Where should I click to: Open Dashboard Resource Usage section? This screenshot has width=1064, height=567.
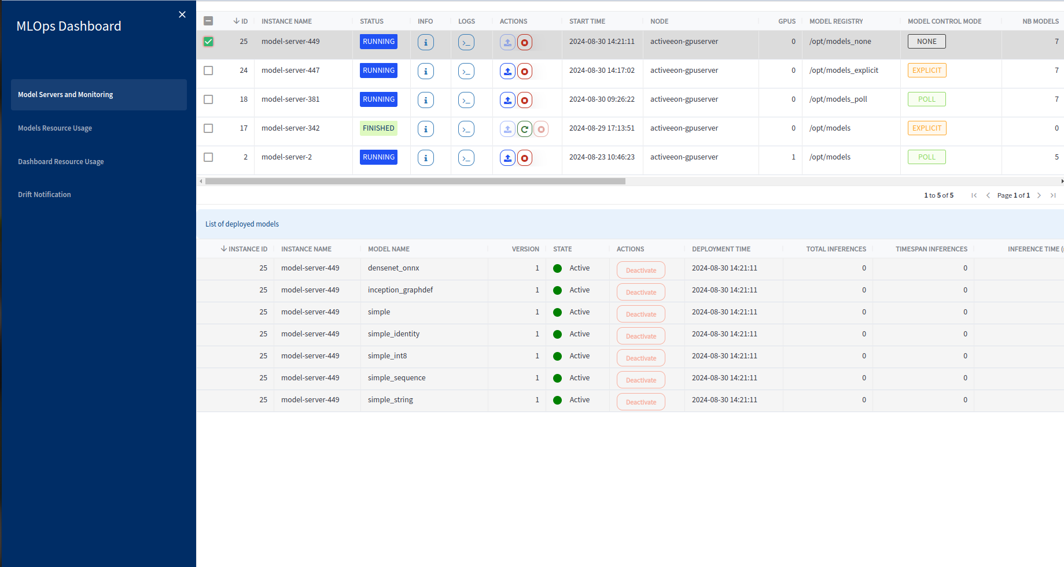[x=61, y=162]
